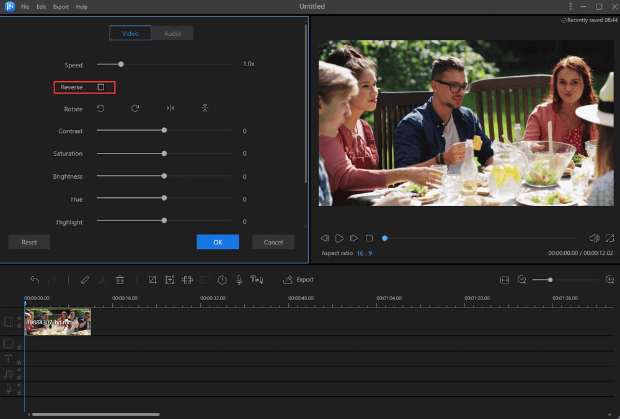Mute the first video track
This screenshot has height=419, width=620.
[19, 319]
